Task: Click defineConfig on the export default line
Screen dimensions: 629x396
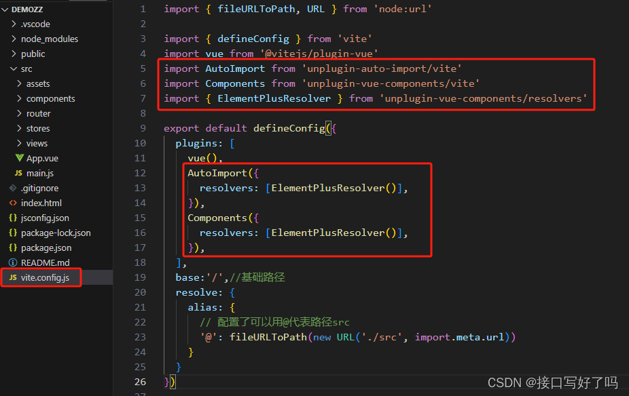Action: 289,128
